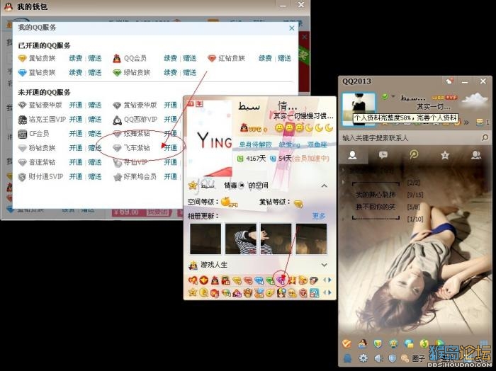
Task: Open the skin changer shirt icon in QQ2013
Action: click(x=449, y=81)
